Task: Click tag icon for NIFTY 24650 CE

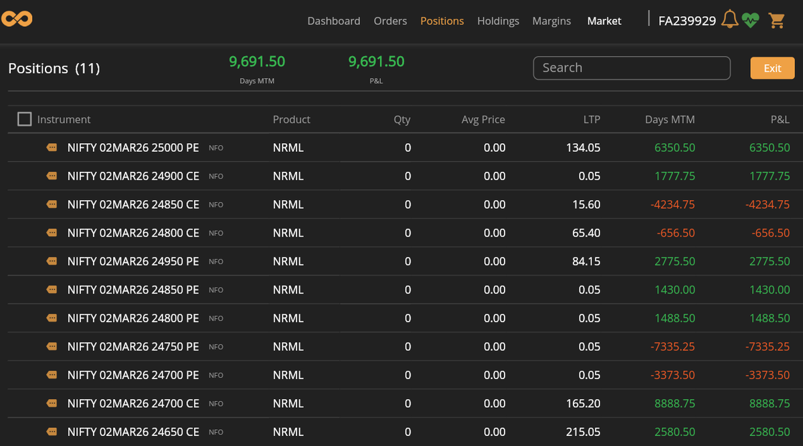Action: (x=52, y=432)
